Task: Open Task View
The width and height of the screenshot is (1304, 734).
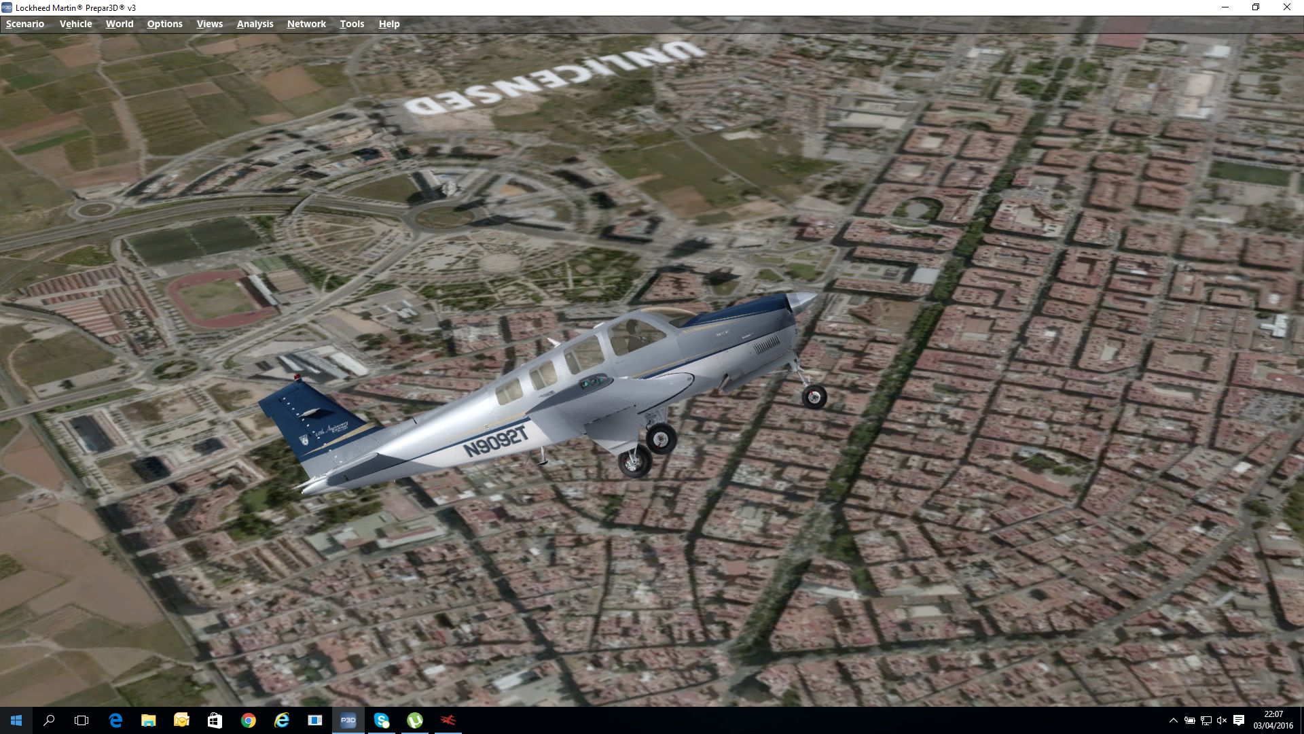Action: coord(81,720)
